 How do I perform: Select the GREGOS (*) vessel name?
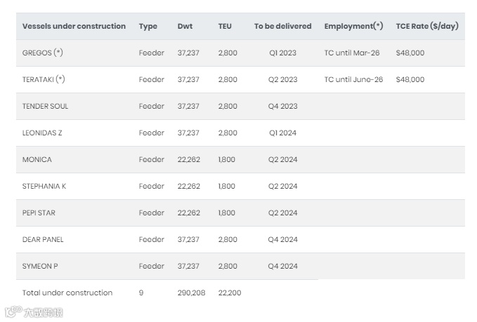tap(43, 53)
